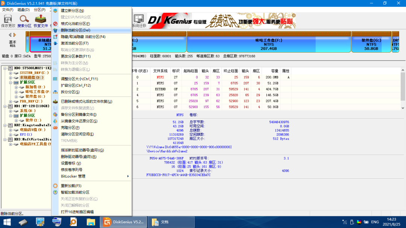Select 软件(I:) in the disk tree
Viewport: 406px width, 228px height.
33,120
